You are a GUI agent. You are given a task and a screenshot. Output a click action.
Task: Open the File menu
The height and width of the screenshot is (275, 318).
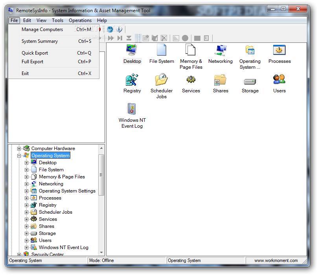(x=14, y=20)
